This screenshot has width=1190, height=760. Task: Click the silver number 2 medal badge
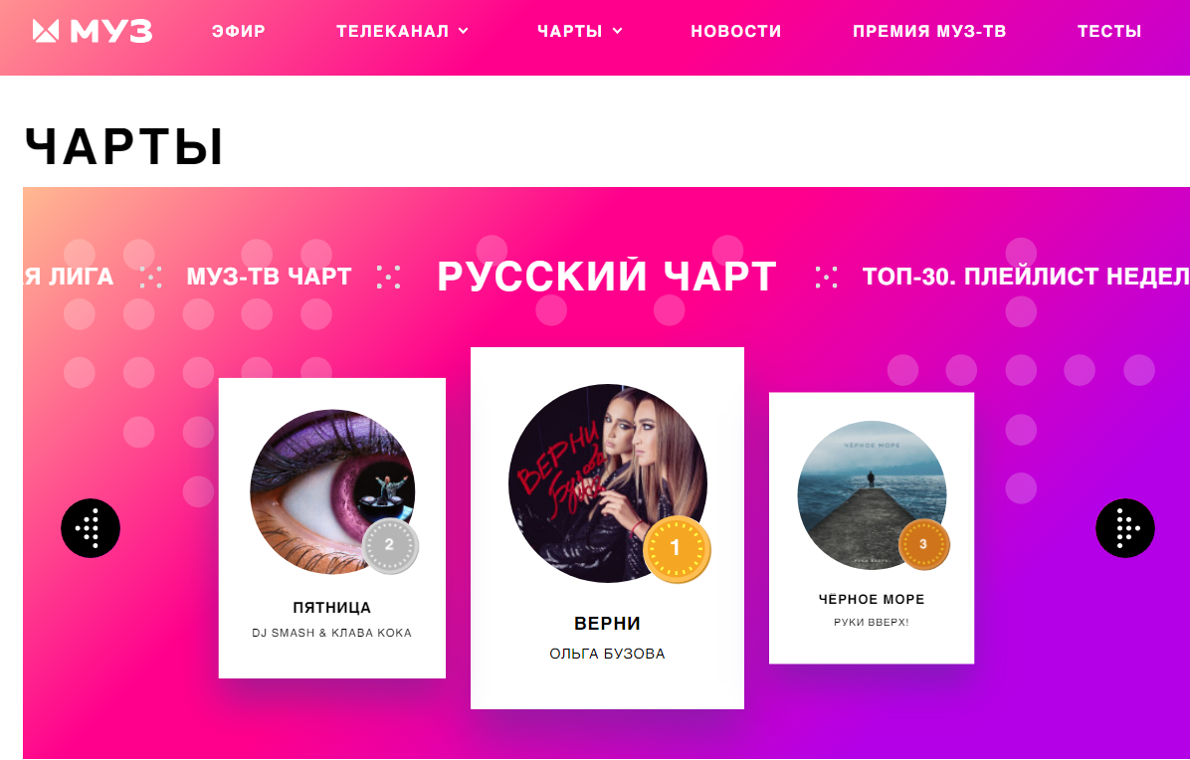coord(389,545)
